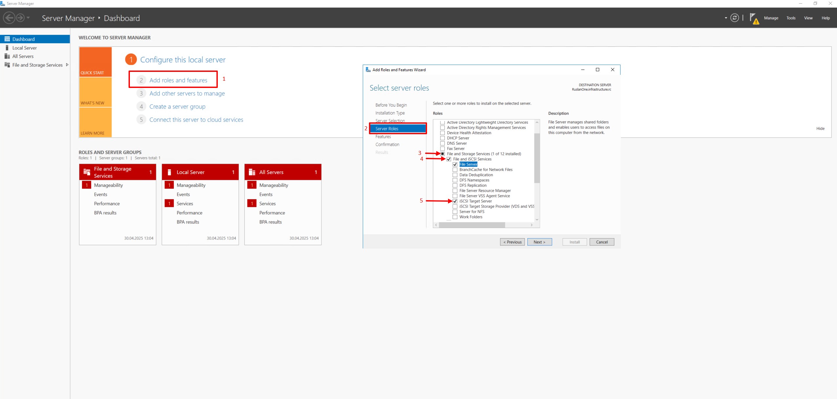Open the Tools menu
837x399 pixels.
click(791, 18)
